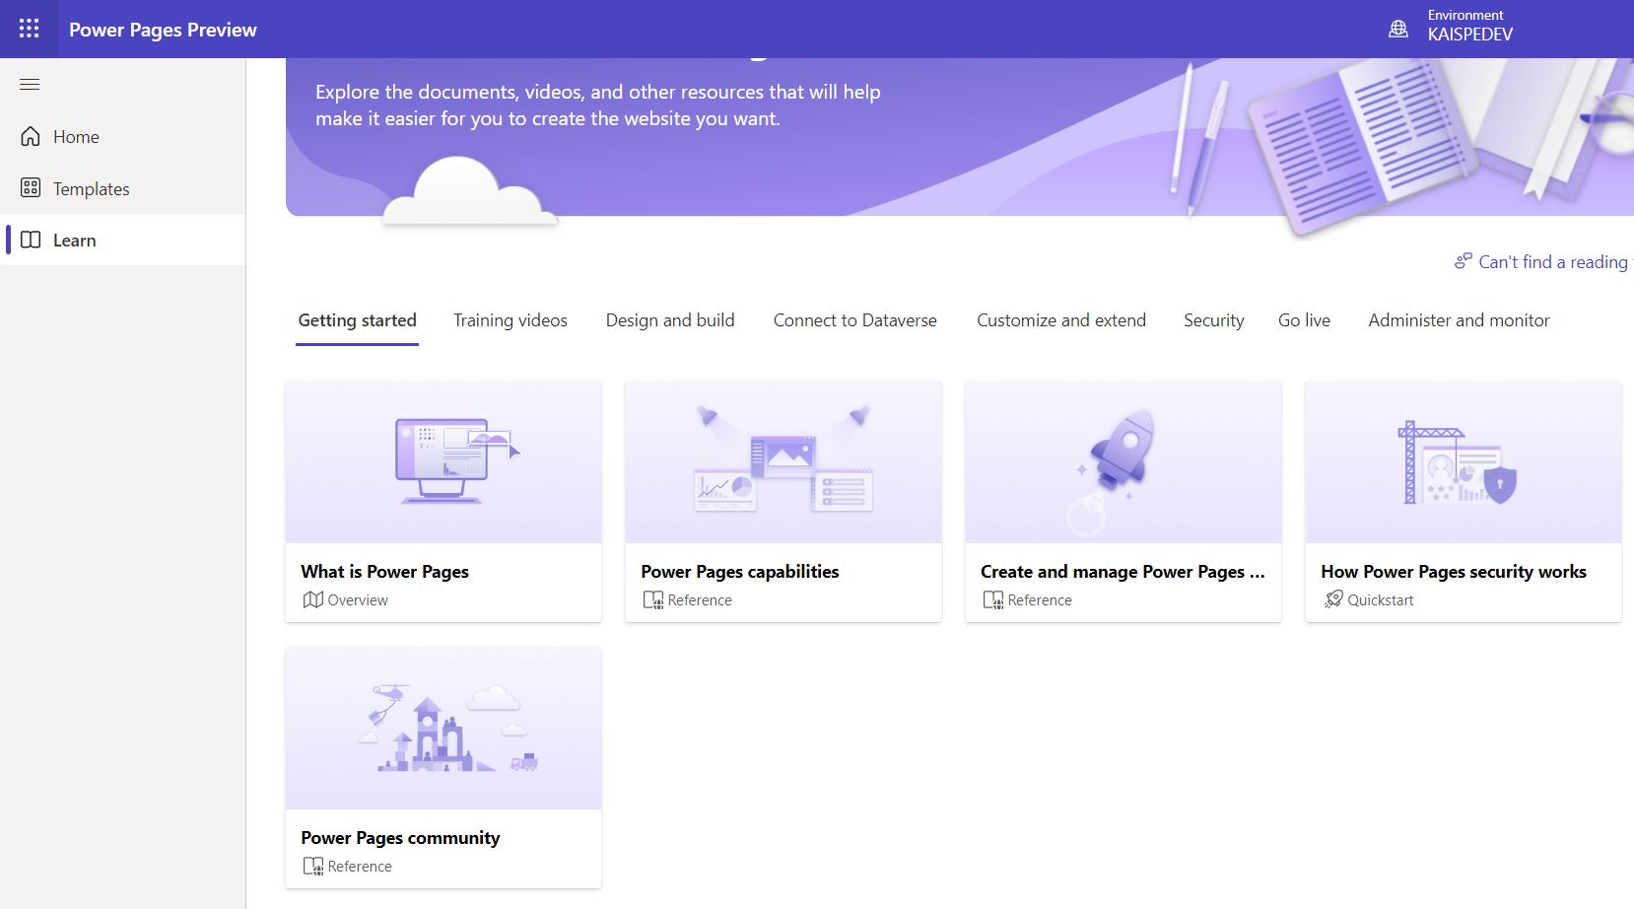This screenshot has width=1634, height=909.
Task: Click the Overview map icon under What is Power Pages
Action: [x=312, y=599]
